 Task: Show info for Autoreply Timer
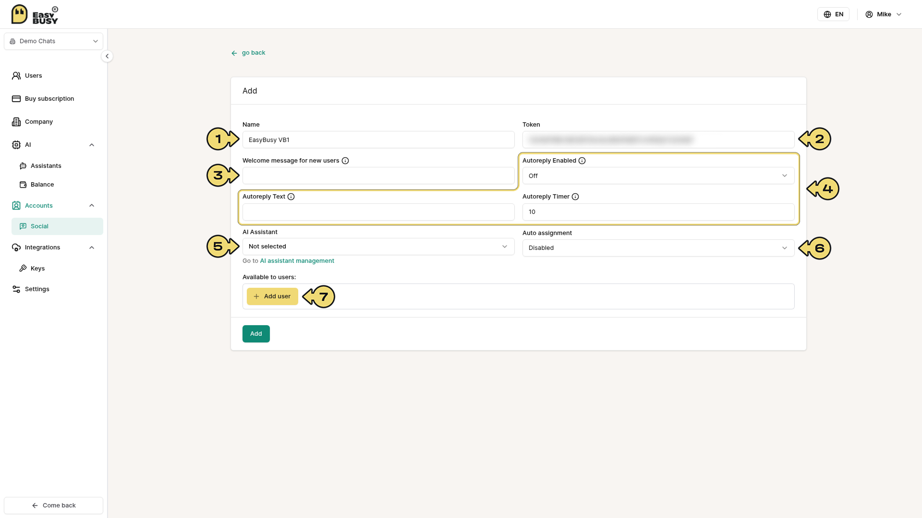click(x=575, y=197)
